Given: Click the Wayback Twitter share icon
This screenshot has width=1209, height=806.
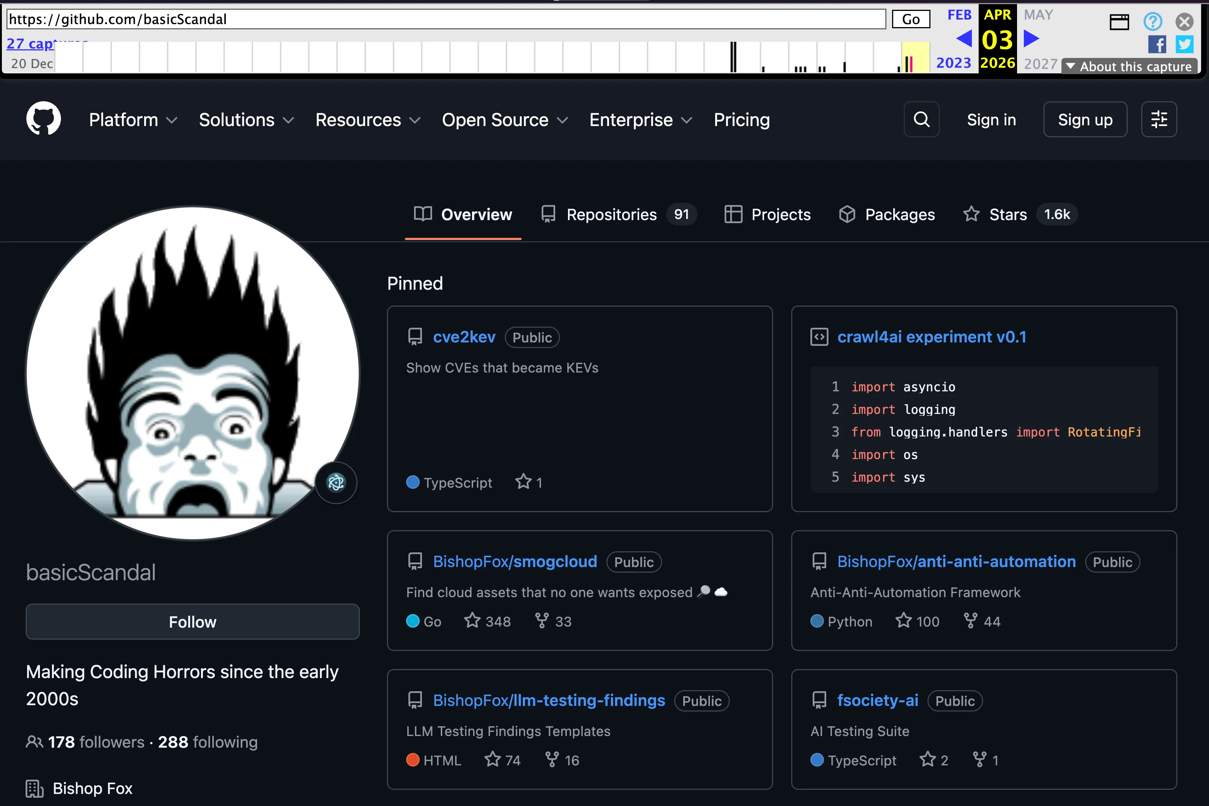Looking at the screenshot, I should (x=1184, y=45).
